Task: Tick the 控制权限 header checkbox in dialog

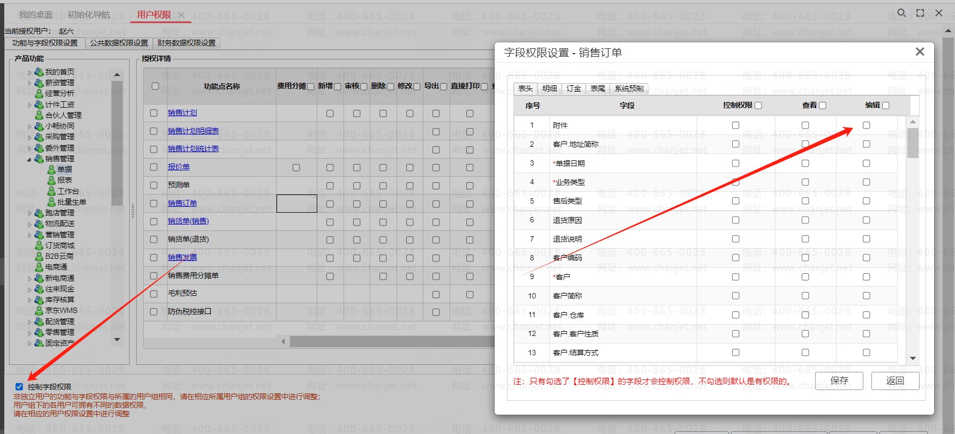Action: click(758, 106)
